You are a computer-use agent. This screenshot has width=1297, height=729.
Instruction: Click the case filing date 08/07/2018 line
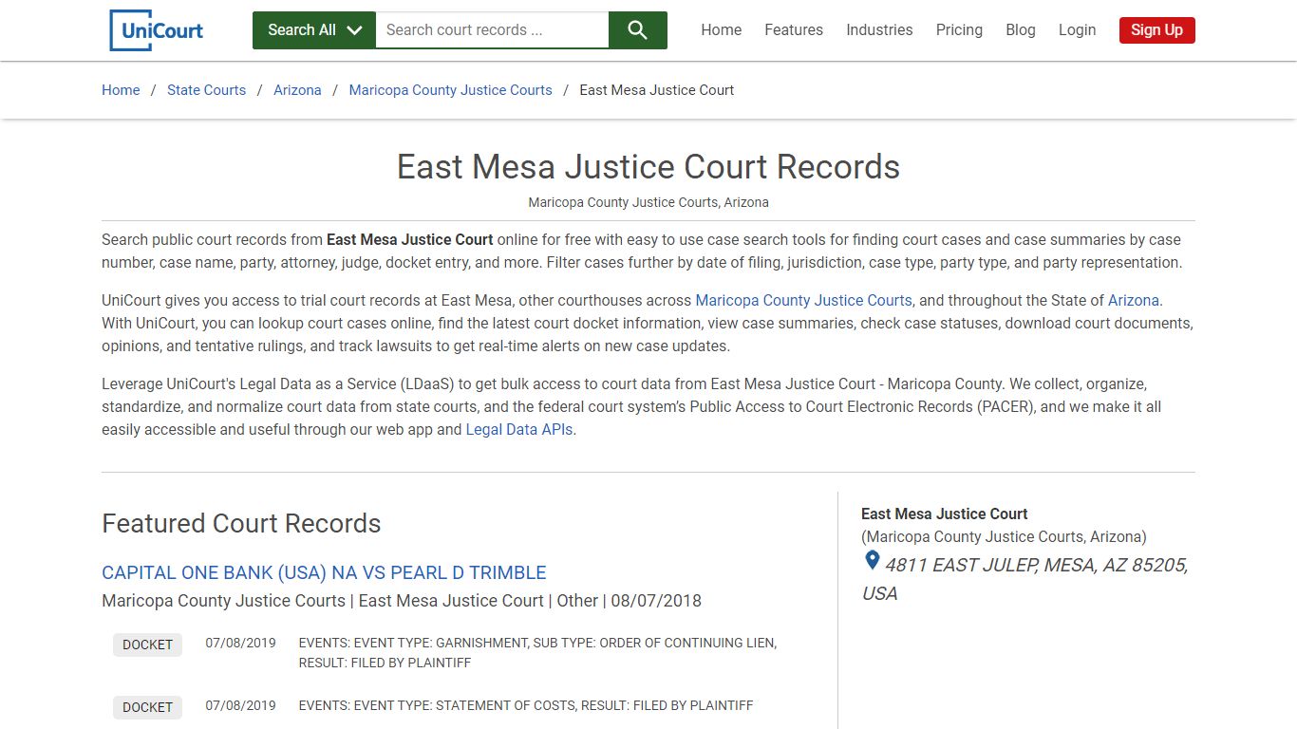(402, 601)
